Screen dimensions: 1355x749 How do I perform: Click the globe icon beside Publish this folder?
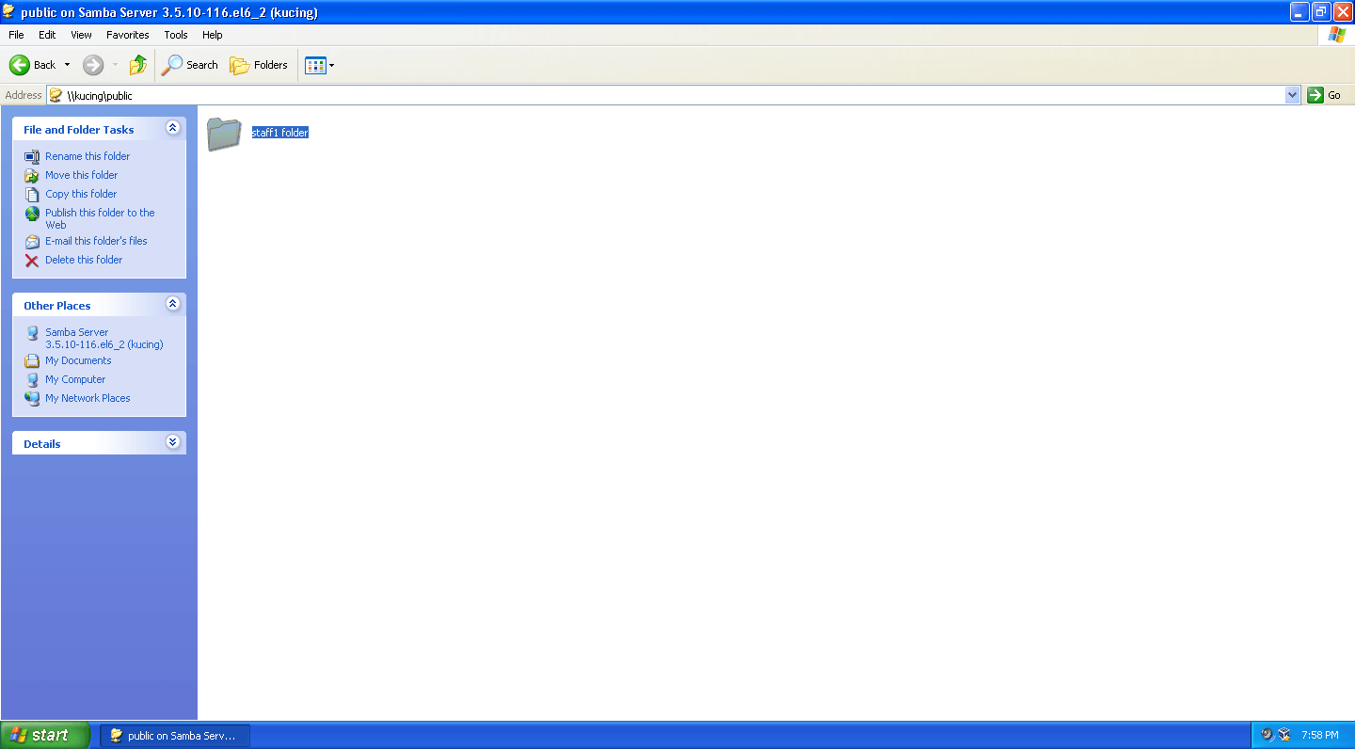coord(32,214)
